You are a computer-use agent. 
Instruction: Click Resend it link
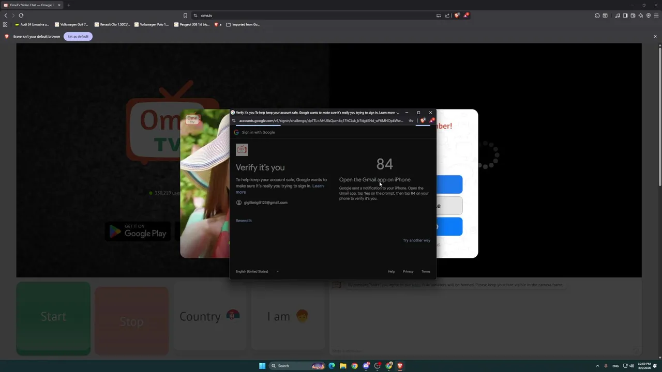[244, 221]
